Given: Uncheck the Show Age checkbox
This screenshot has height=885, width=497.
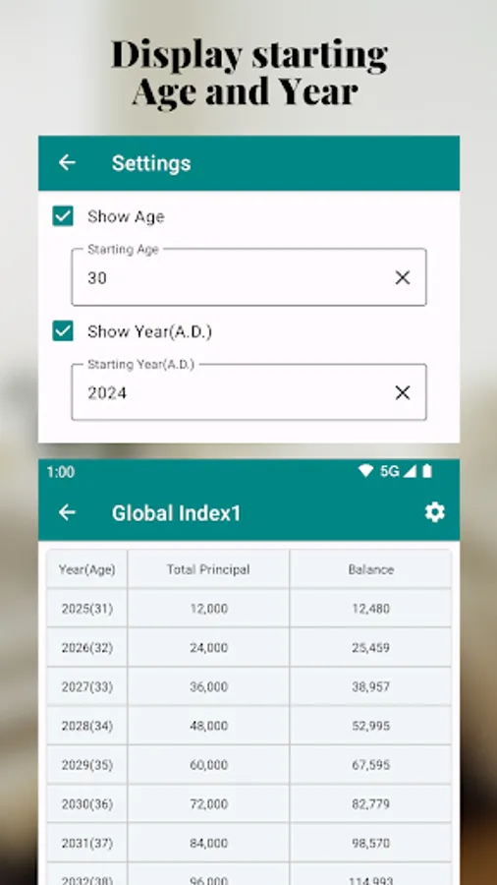Looking at the screenshot, I should [x=63, y=216].
